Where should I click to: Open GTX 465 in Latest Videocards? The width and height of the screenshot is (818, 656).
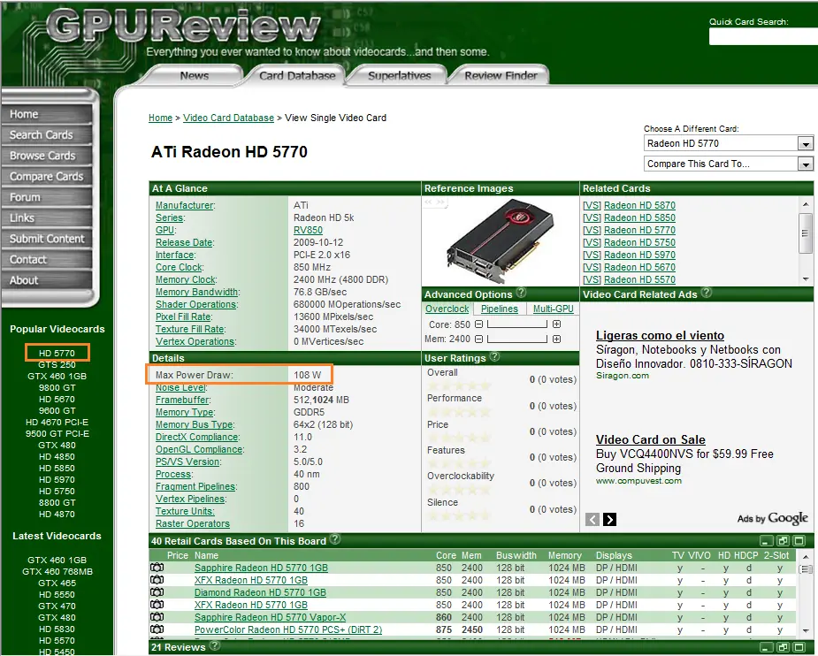pos(57,583)
